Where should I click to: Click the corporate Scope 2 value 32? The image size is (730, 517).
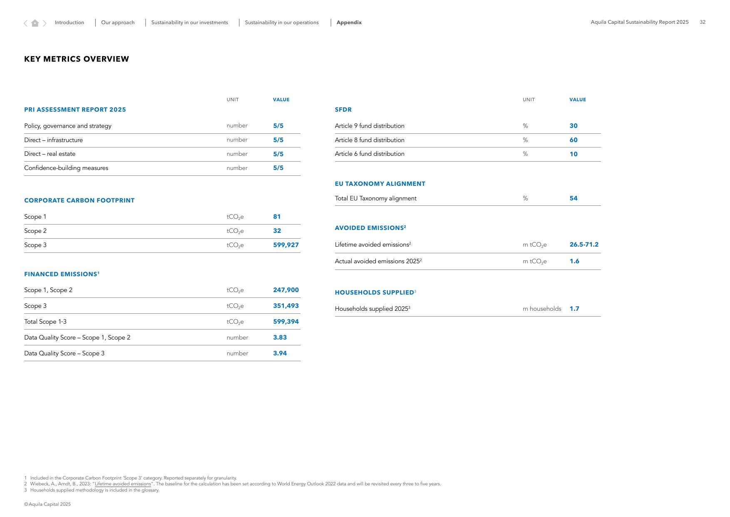click(277, 231)
